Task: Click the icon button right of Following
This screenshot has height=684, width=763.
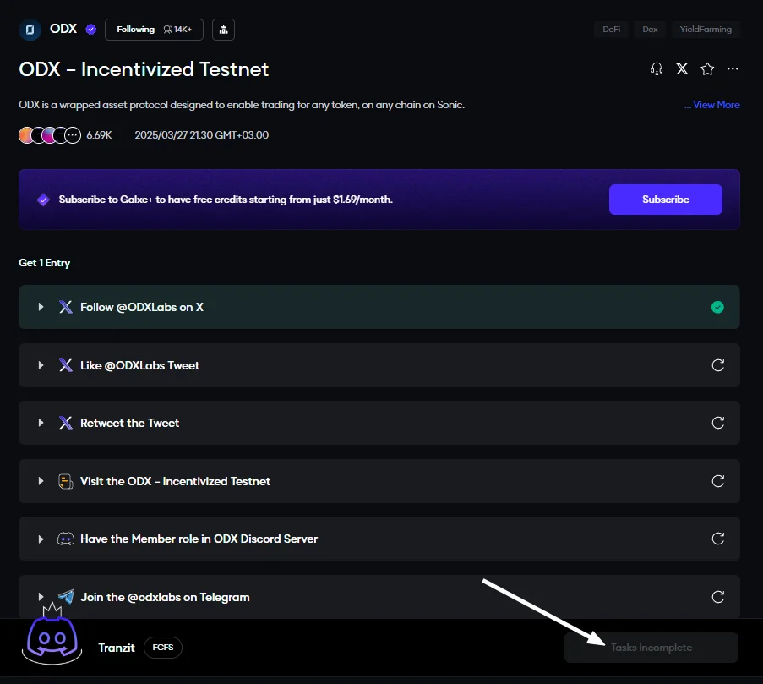Action: click(223, 30)
